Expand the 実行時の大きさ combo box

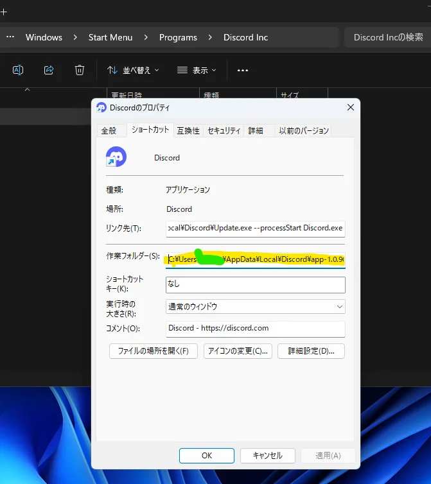click(255, 307)
